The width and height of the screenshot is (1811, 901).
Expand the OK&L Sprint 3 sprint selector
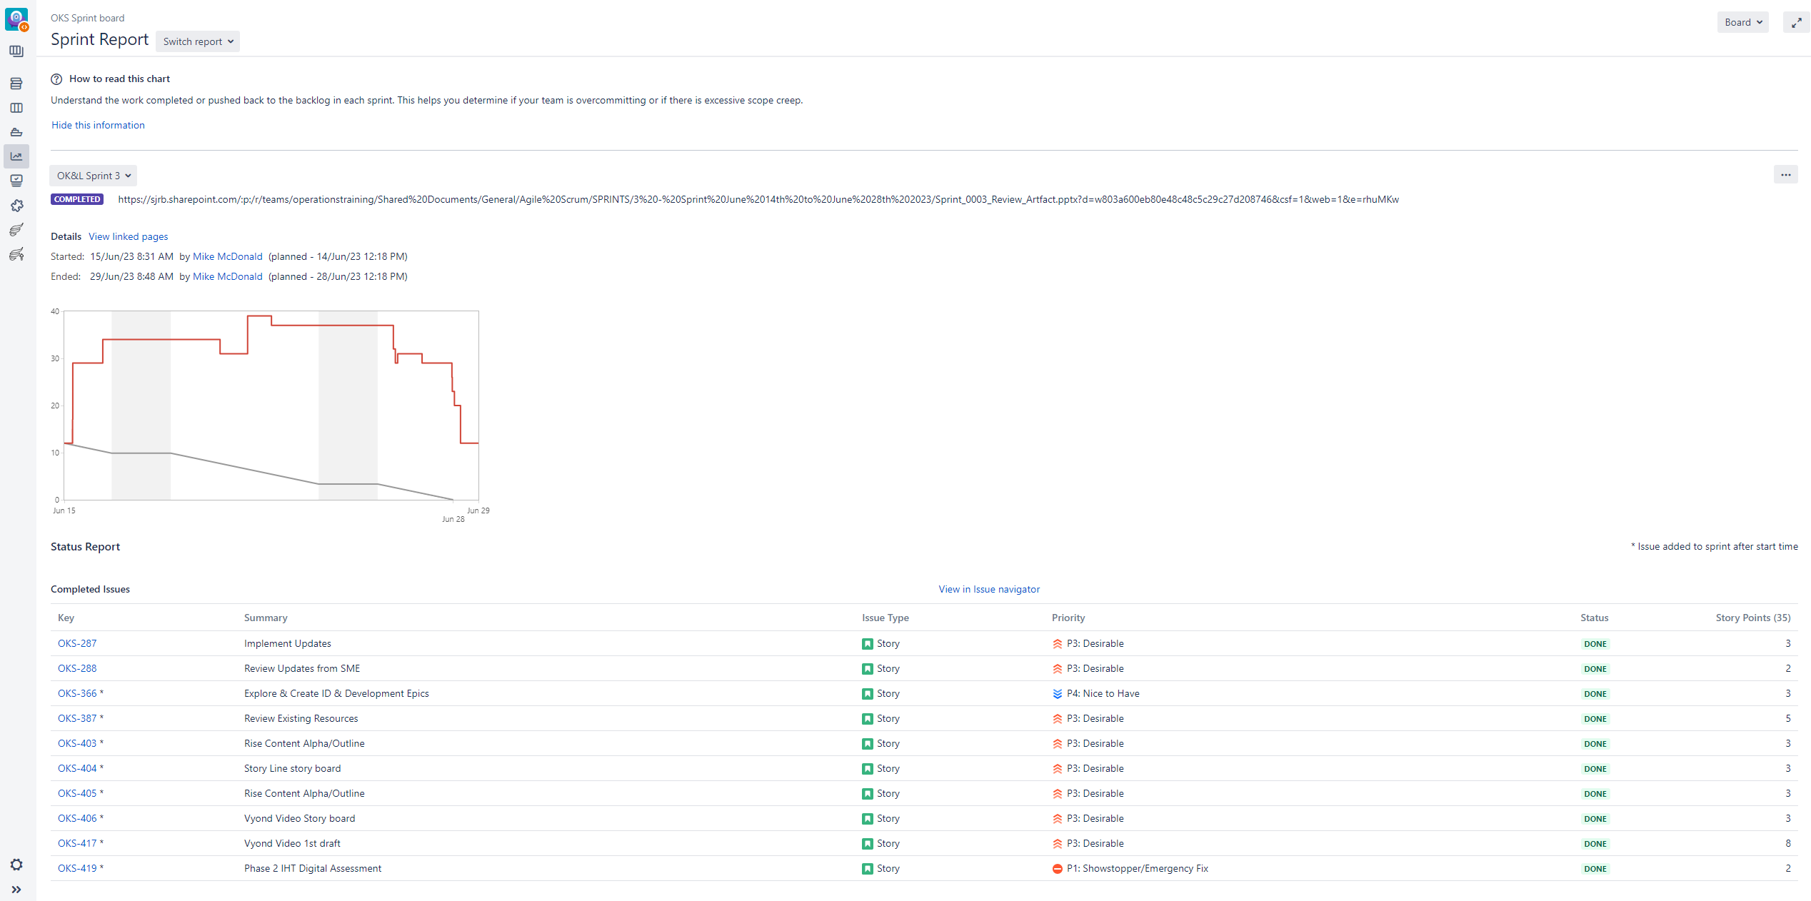tap(94, 176)
